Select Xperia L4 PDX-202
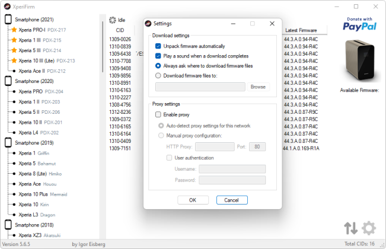386x249 pixels. click(39, 133)
